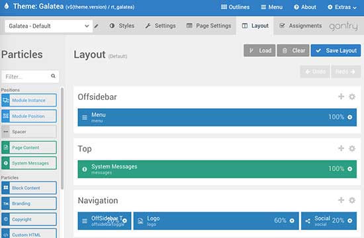Switch to the Settings tab
This screenshot has width=364, height=238.
(x=160, y=26)
